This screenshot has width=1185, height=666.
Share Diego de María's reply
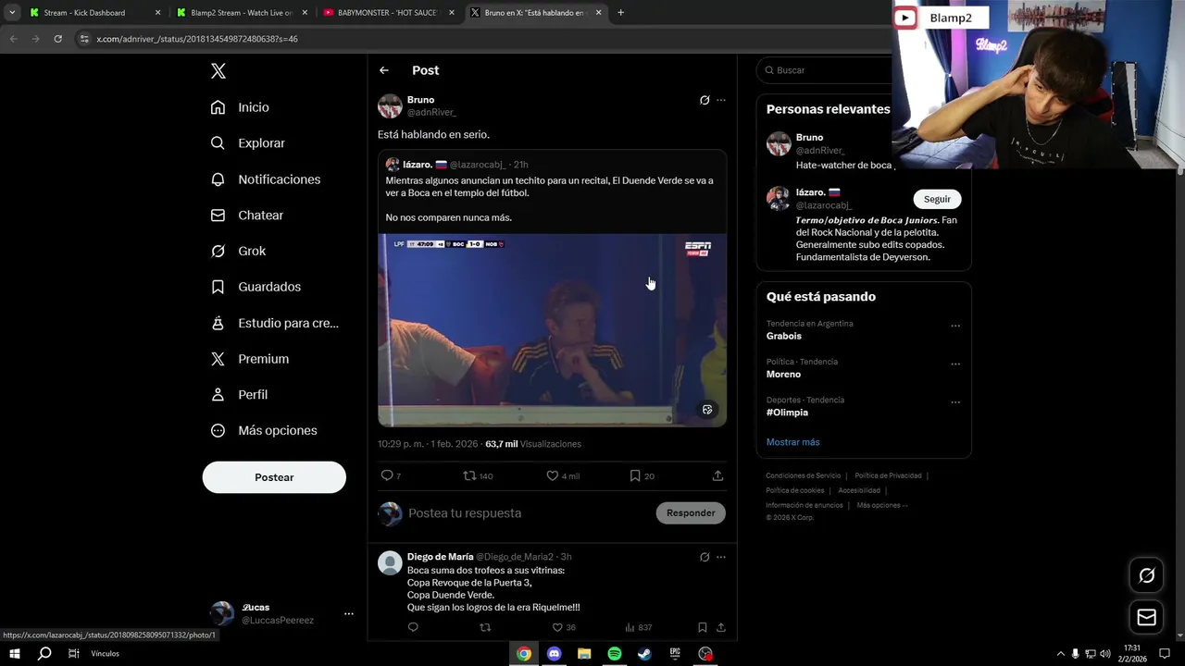pyautogui.click(x=720, y=627)
